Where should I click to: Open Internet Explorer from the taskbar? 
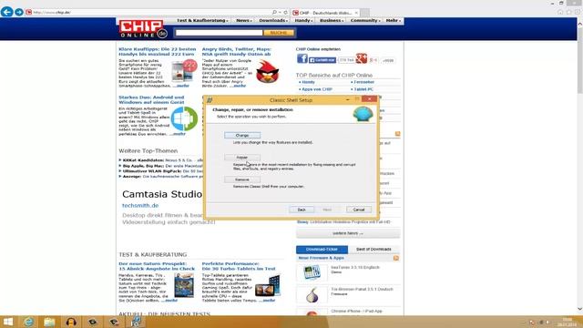(x=28, y=322)
